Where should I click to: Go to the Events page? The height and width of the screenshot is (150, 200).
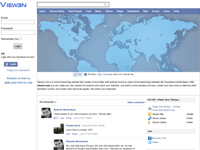coord(156,11)
